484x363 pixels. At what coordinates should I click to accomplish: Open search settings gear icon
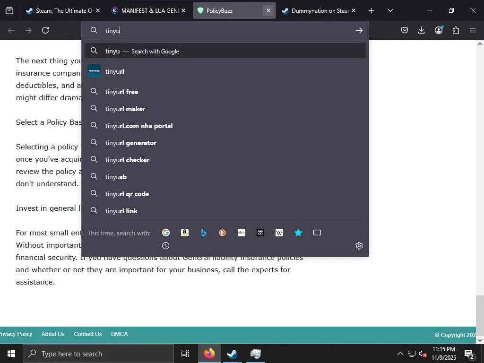coord(359,246)
